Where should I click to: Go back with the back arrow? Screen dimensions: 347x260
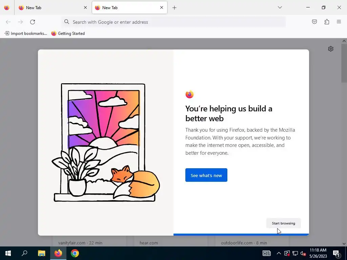click(x=8, y=22)
